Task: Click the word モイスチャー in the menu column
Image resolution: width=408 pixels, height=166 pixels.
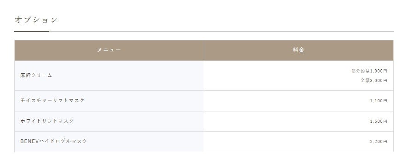Action: pyautogui.click(x=36, y=100)
